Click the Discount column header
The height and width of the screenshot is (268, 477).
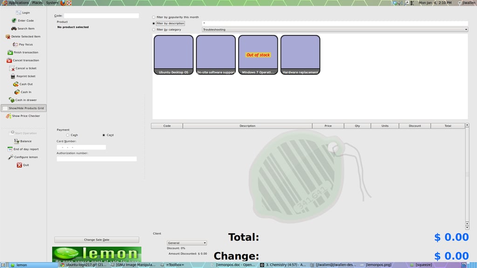[415, 126]
